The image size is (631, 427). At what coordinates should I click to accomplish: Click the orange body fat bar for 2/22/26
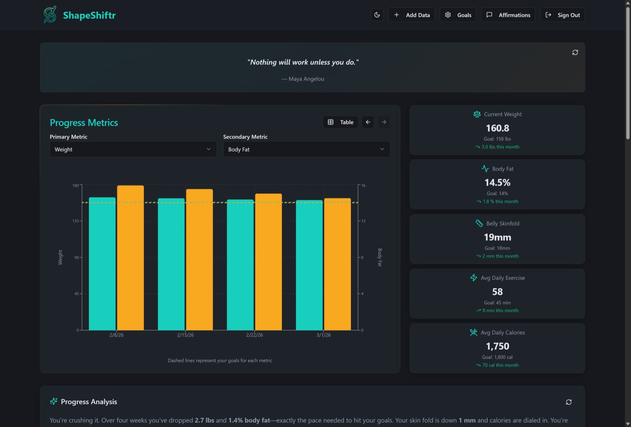(x=269, y=262)
